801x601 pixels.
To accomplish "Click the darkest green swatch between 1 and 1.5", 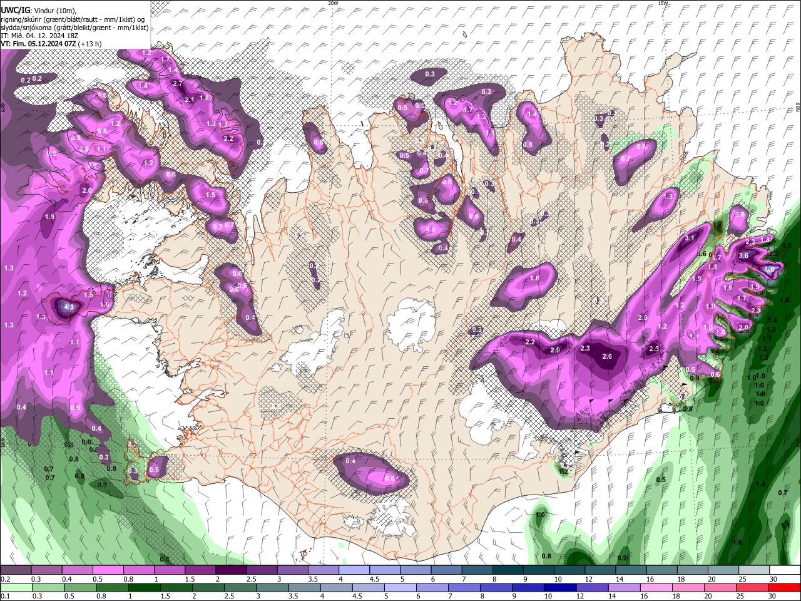I will [x=144, y=587].
